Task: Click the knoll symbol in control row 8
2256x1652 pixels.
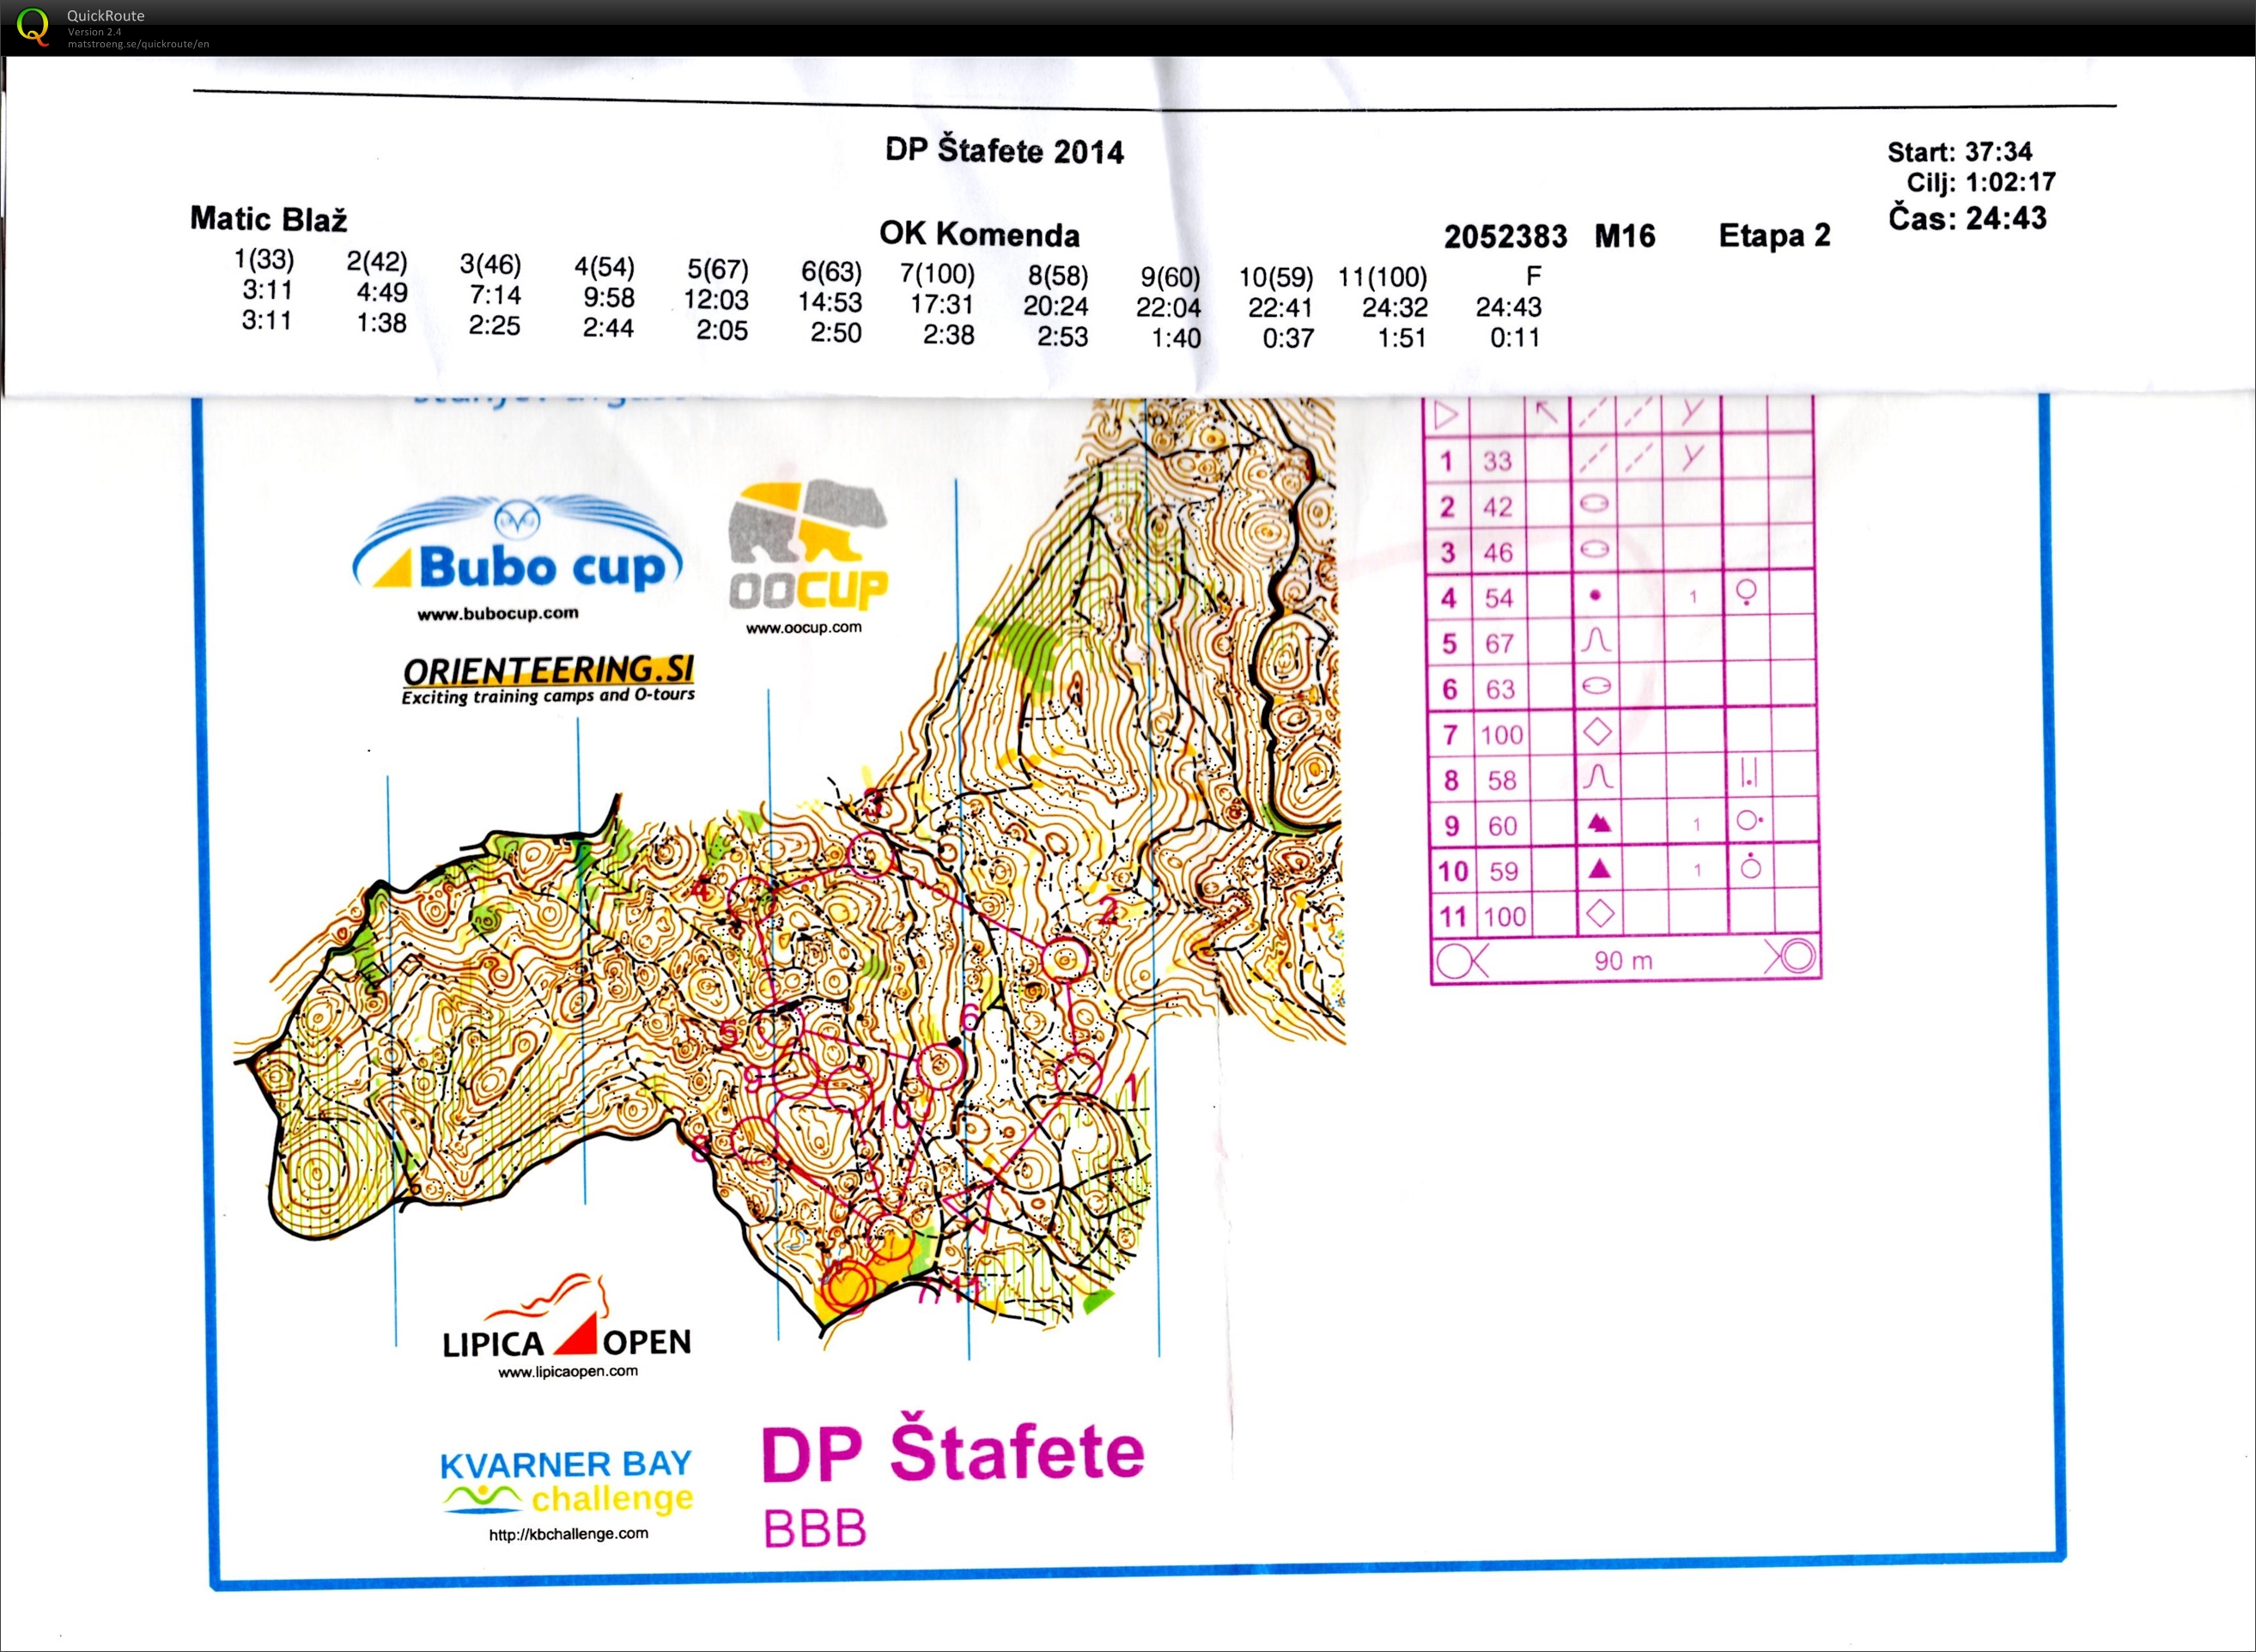Action: (1598, 776)
